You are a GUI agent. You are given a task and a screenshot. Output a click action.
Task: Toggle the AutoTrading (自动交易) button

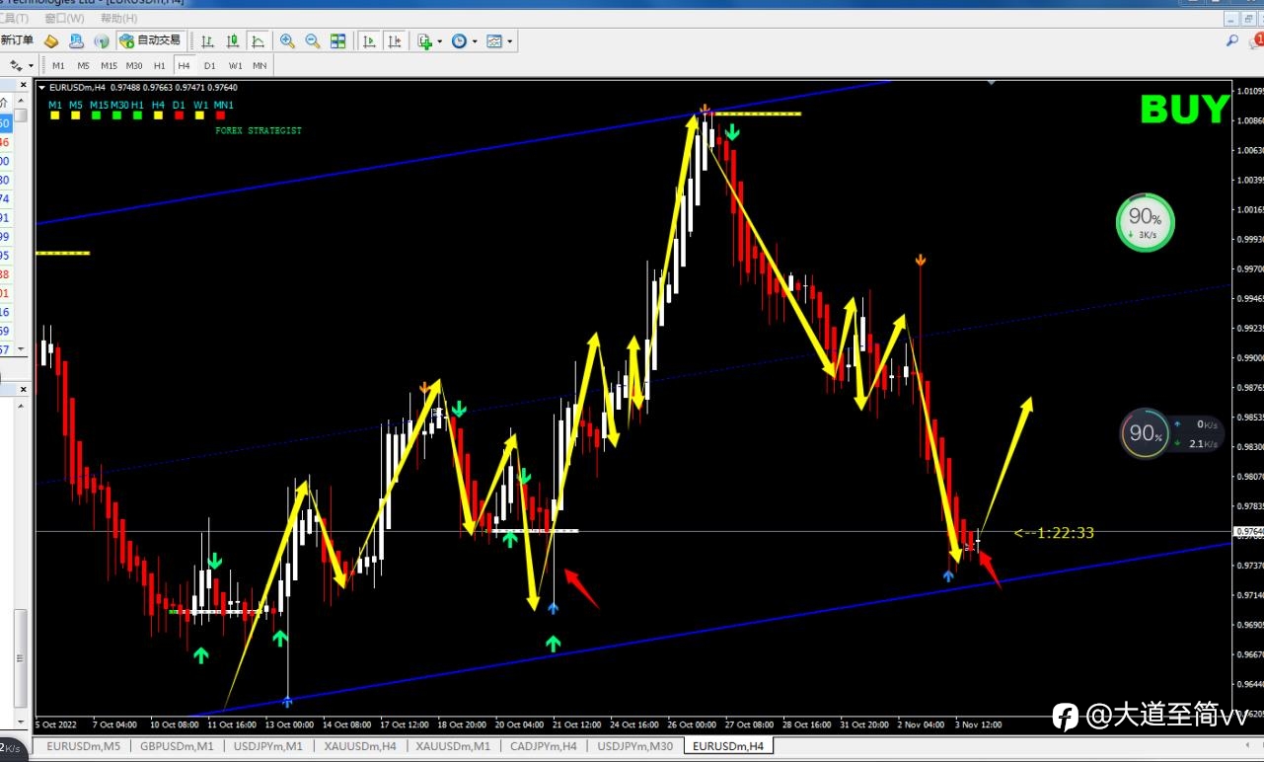(150, 40)
